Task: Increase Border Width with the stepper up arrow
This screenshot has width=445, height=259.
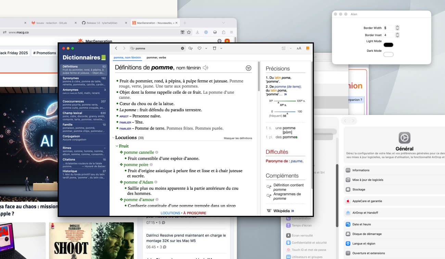Action: click(x=397, y=27)
